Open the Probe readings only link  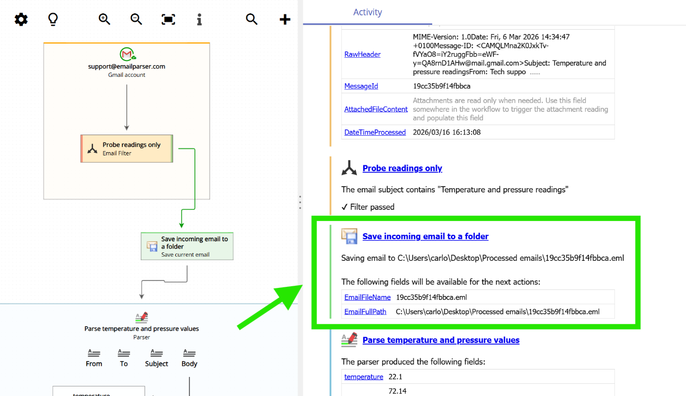(x=402, y=168)
